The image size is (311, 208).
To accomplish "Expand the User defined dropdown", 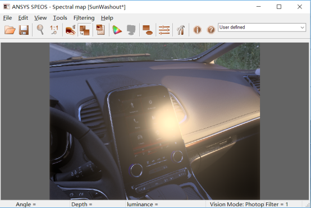I will 262,27.
